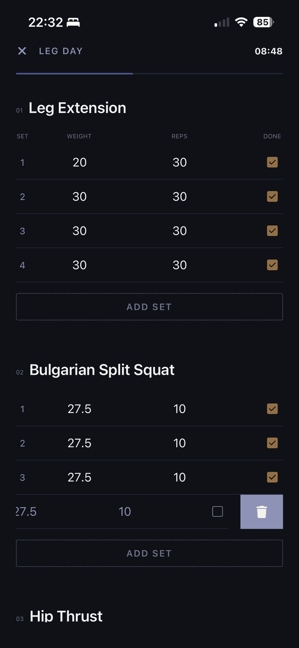Open the Hip Thrust exercise heading
This screenshot has height=648, width=299.
point(66,616)
